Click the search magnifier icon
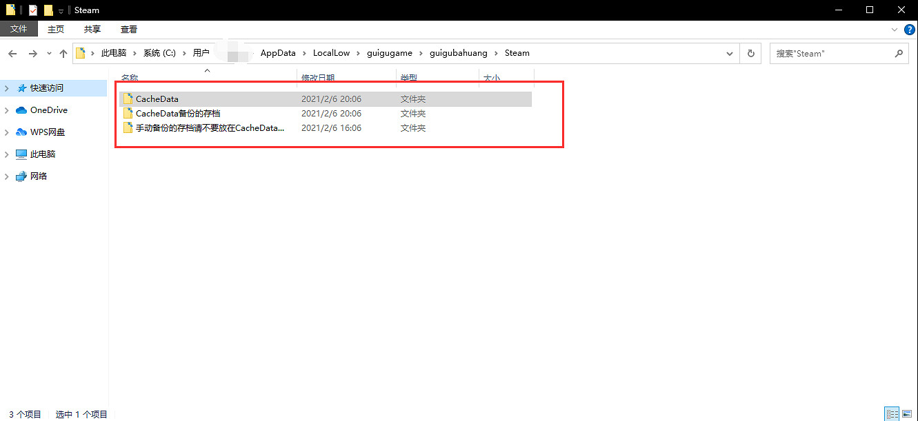Viewport: 918px width, 421px height. [x=898, y=53]
